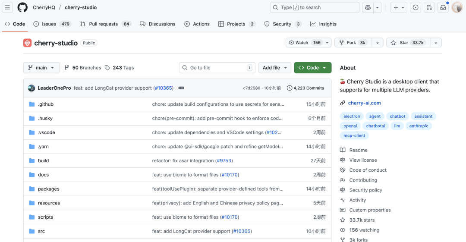
Task: Click the commits history clock icon
Action: point(290,88)
